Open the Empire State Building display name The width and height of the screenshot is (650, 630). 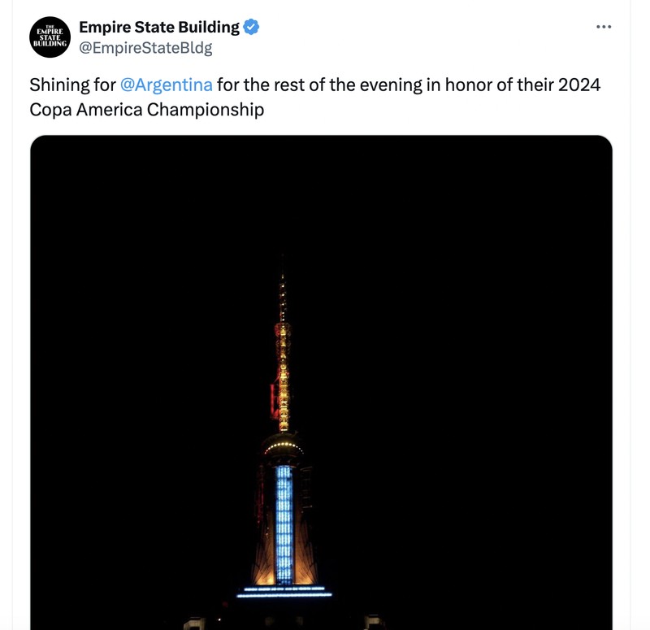point(159,27)
